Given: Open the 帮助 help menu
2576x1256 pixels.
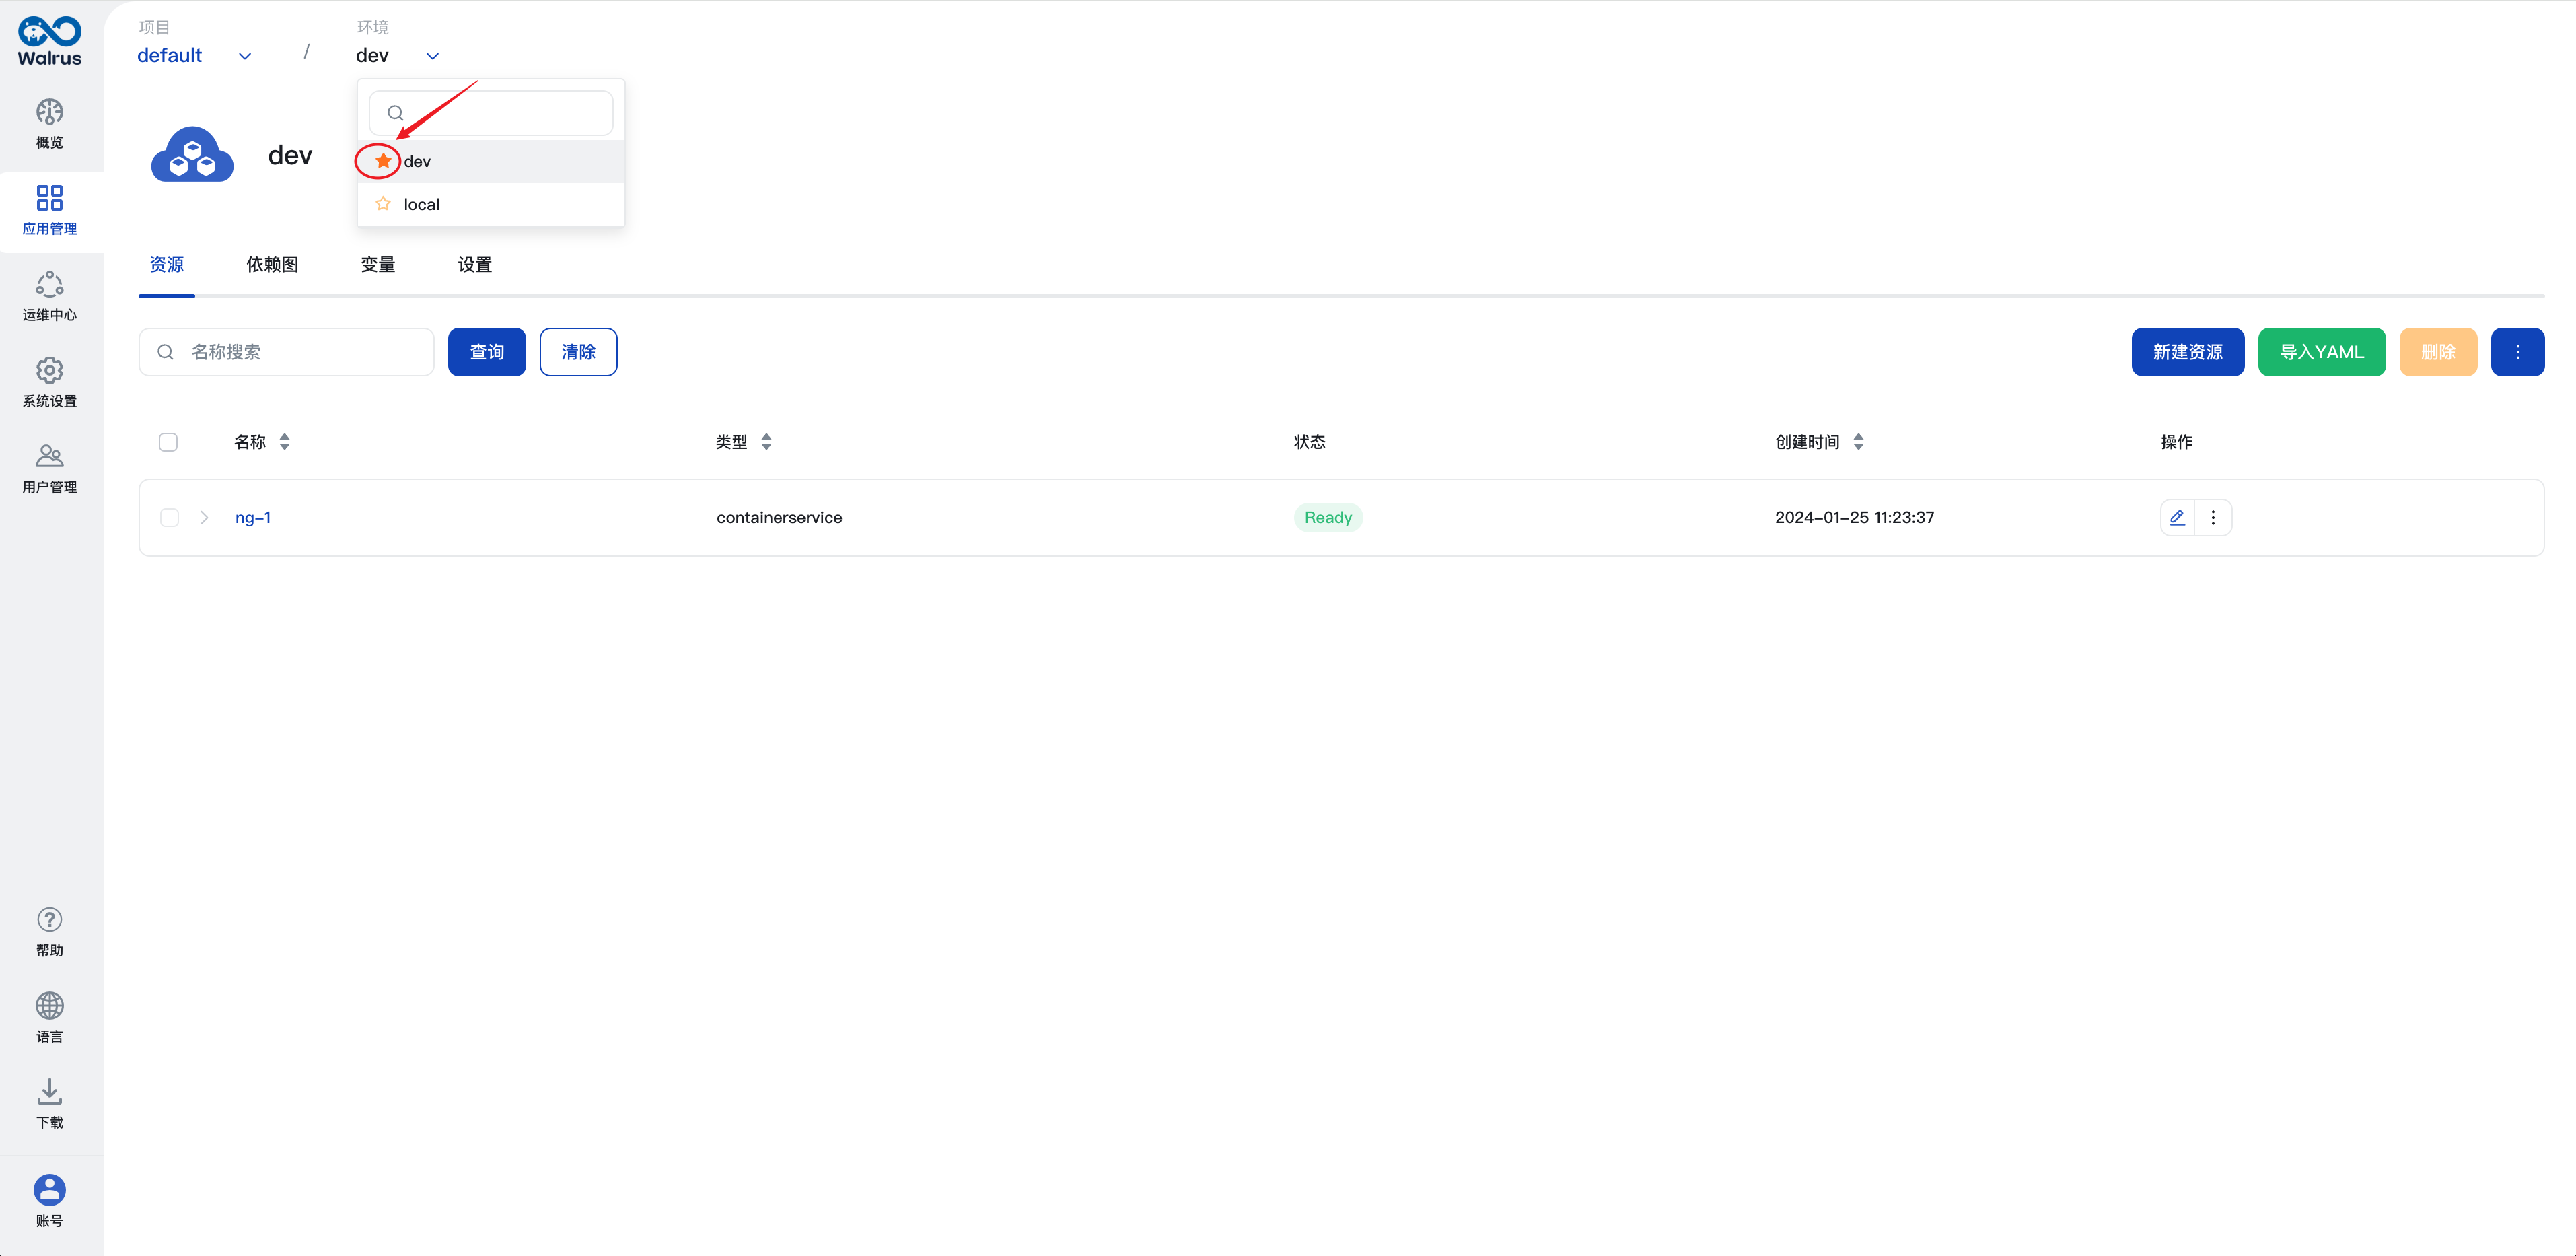Looking at the screenshot, I should click(49, 932).
